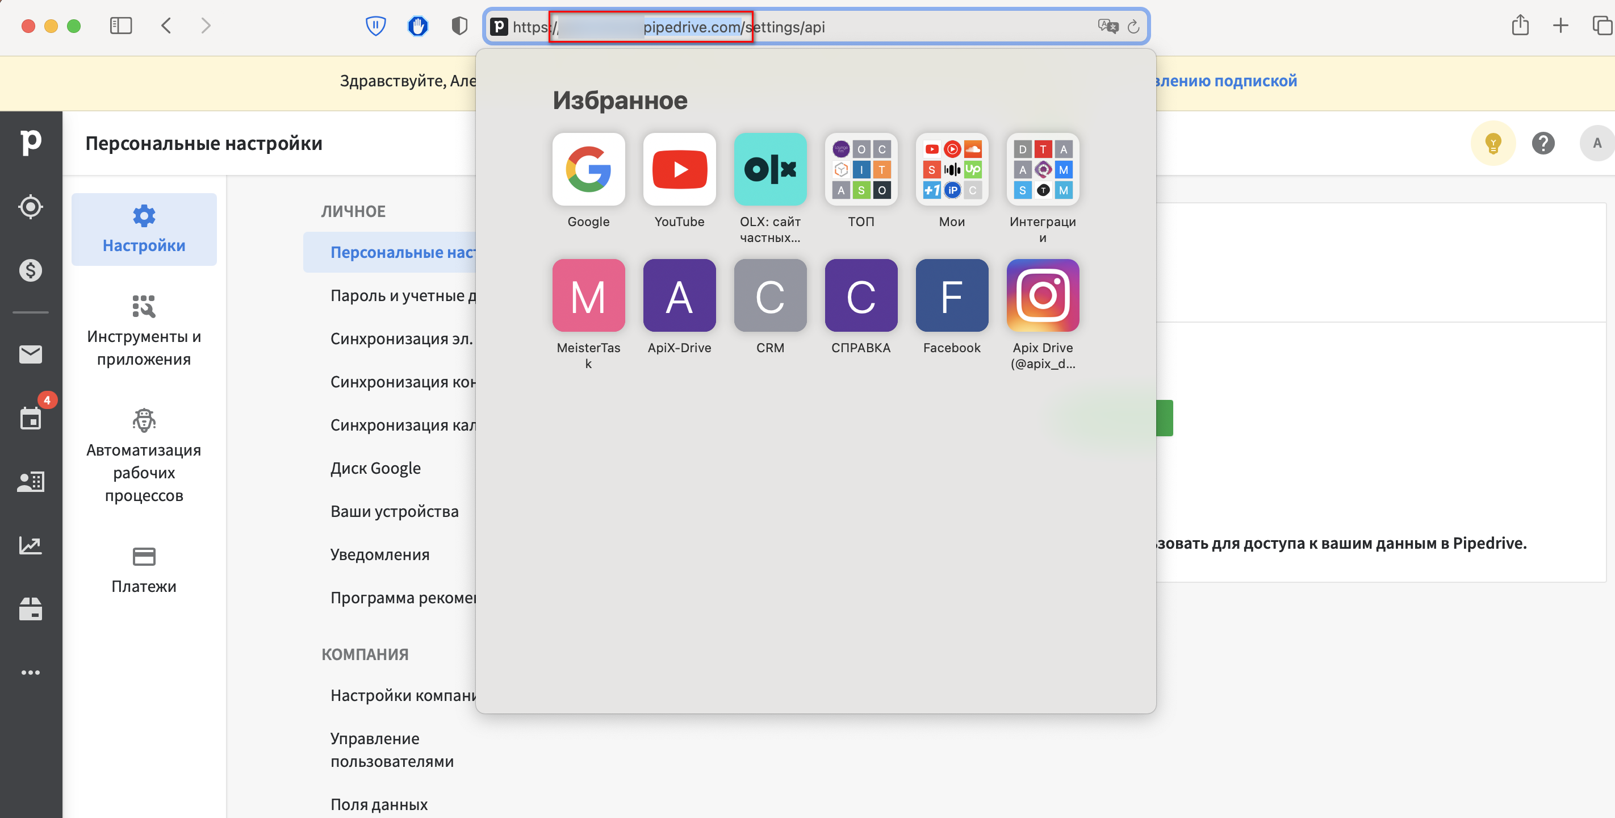Show Safari tab overview

pyautogui.click(x=1603, y=26)
